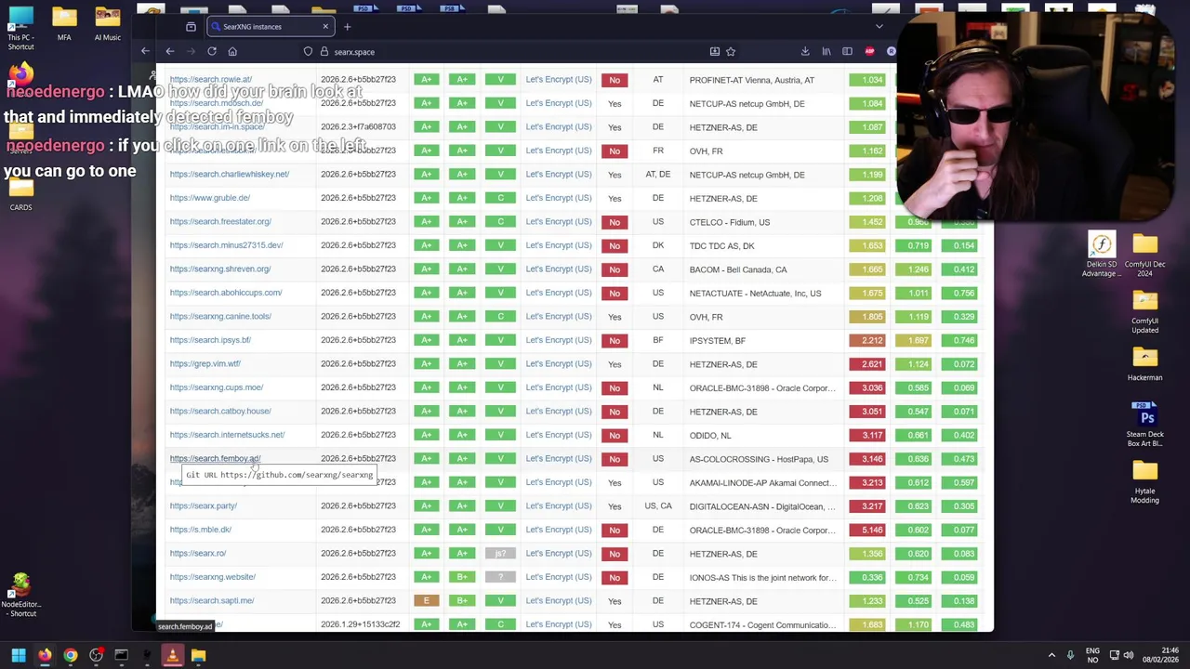Click 'BACOM - Bell Canada, CA' cell

738,269
